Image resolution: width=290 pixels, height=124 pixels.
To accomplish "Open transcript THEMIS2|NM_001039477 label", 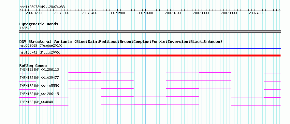I will click(x=39, y=78).
